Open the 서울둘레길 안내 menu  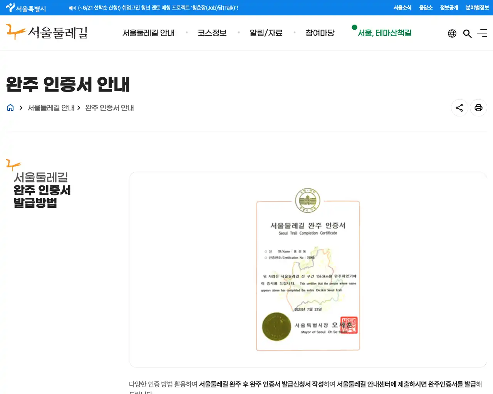click(148, 33)
